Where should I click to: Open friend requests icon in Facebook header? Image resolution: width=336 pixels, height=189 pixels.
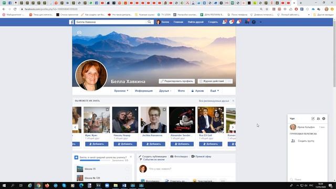tap(224, 22)
